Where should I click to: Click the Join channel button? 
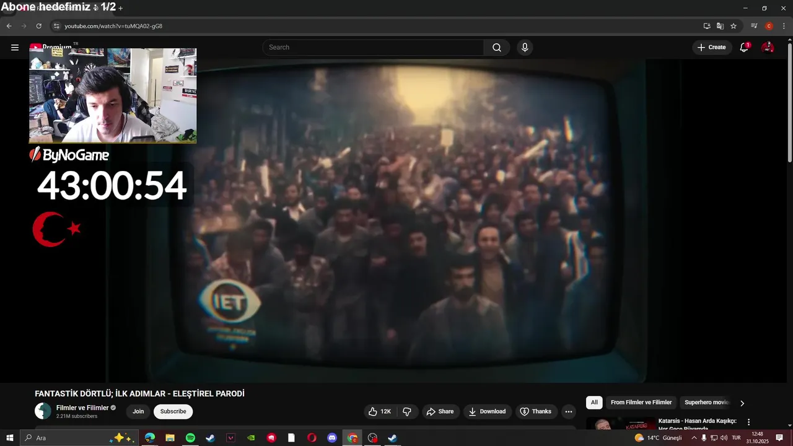[x=138, y=411]
